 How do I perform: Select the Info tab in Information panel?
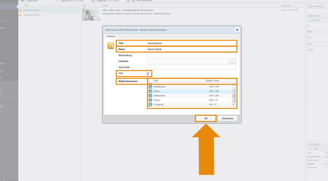[314, 149]
